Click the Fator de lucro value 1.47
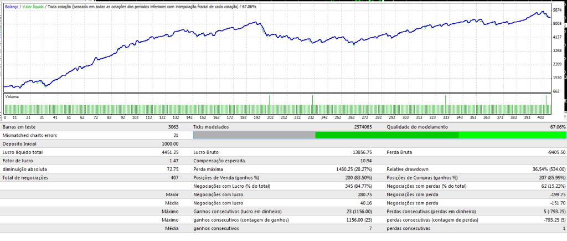The width and height of the screenshot is (567, 241). pos(175,161)
